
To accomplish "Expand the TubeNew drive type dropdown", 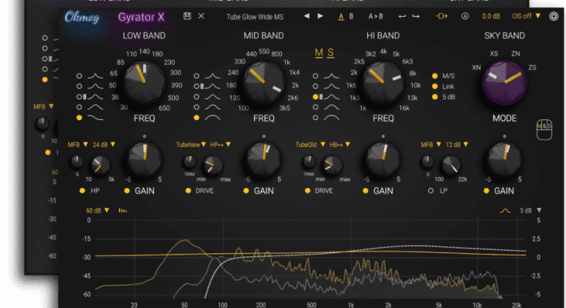I will click(190, 144).
